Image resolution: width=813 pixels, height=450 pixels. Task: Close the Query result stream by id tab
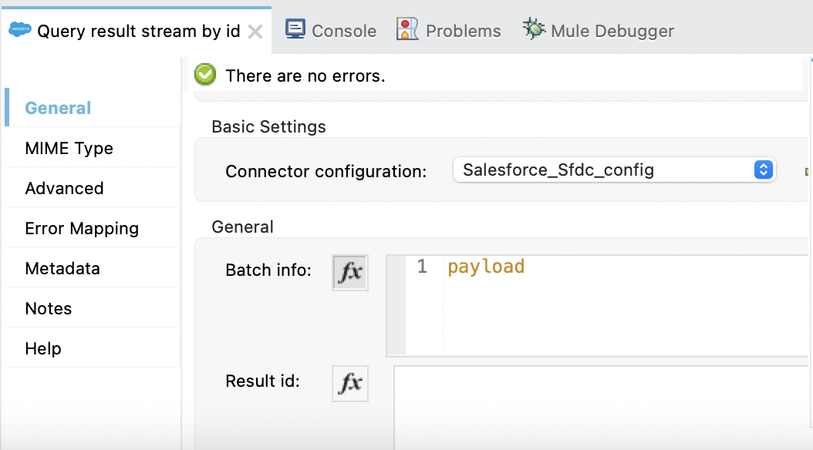click(x=255, y=32)
